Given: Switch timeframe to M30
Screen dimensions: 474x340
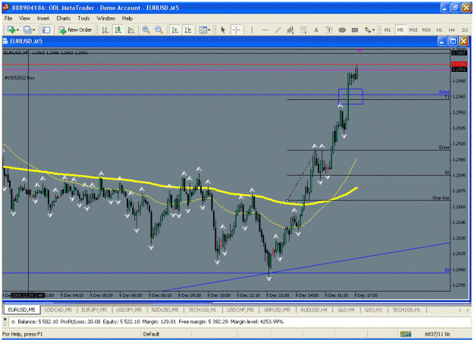Looking at the screenshot, I should pos(426,30).
